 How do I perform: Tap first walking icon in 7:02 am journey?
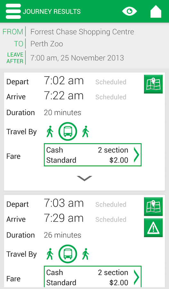coord(50,132)
